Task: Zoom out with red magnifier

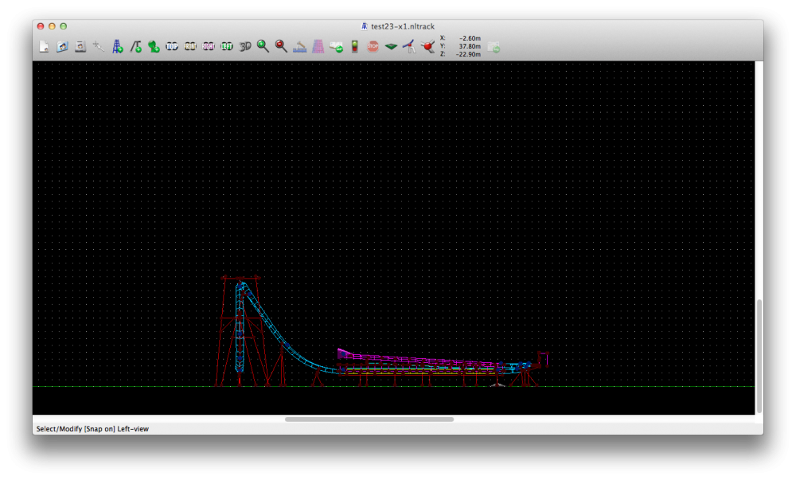Action: click(x=281, y=47)
